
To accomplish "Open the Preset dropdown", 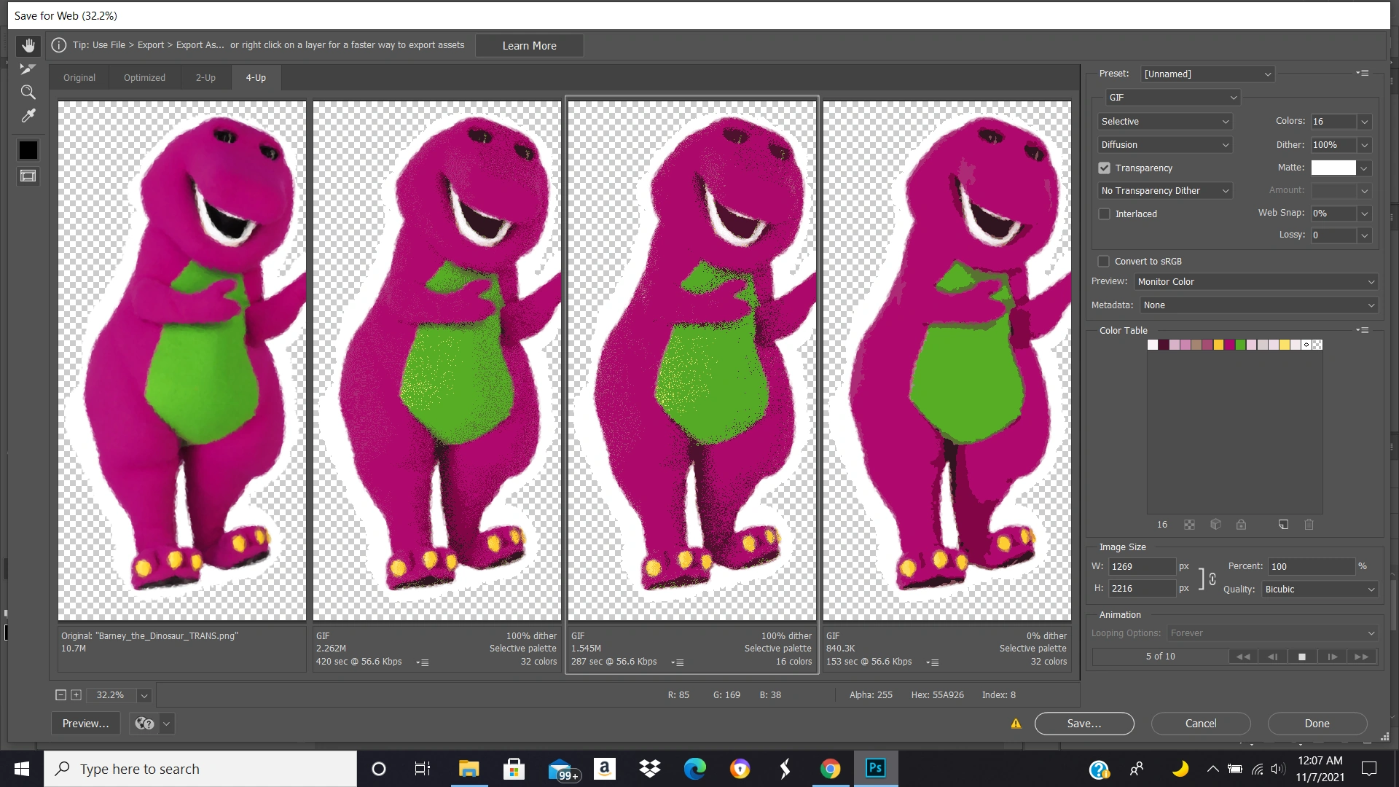I will (x=1206, y=74).
